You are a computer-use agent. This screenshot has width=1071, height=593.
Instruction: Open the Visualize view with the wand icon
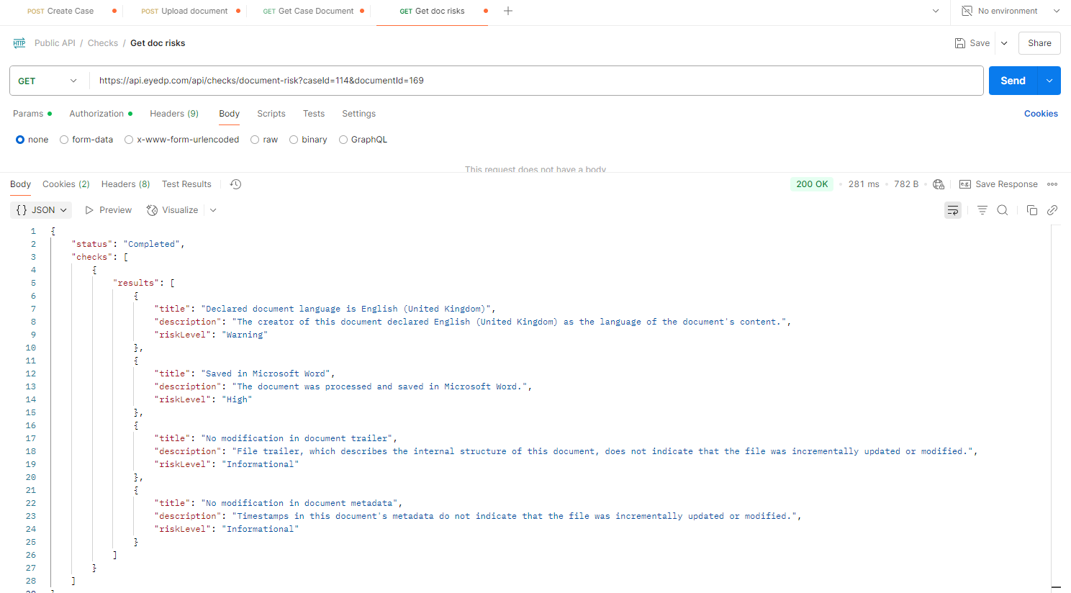click(x=173, y=209)
